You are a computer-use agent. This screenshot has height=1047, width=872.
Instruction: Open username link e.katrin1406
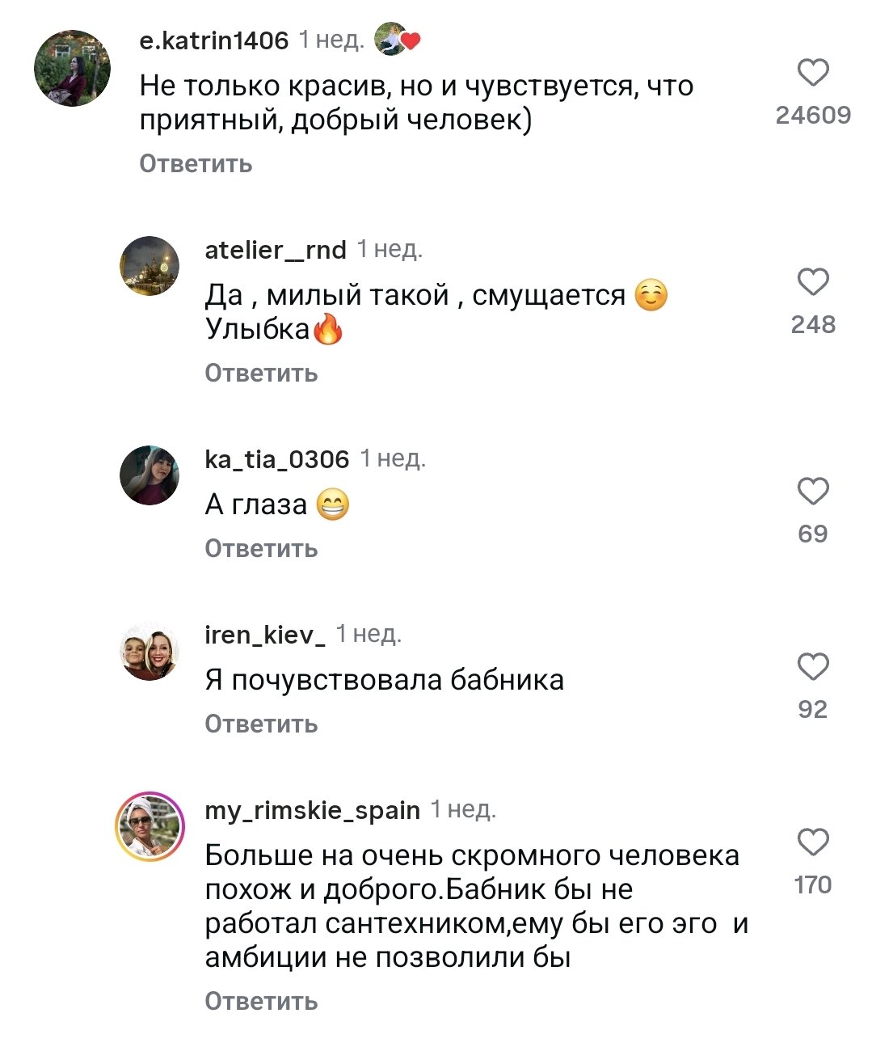tap(213, 40)
